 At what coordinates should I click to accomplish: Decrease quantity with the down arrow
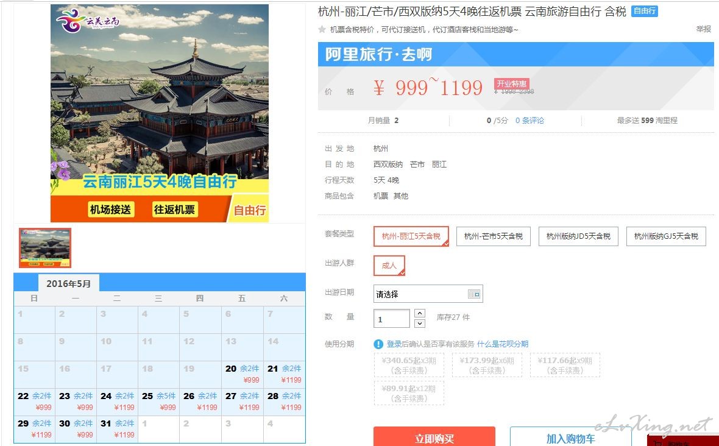coord(420,324)
